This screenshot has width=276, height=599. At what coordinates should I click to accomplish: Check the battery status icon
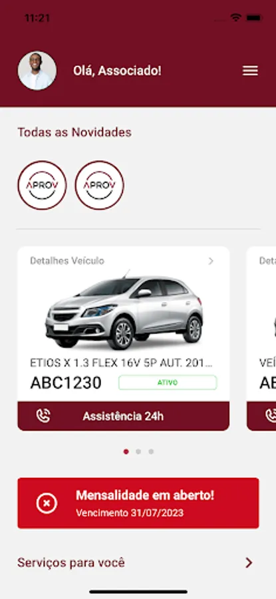[254, 17]
